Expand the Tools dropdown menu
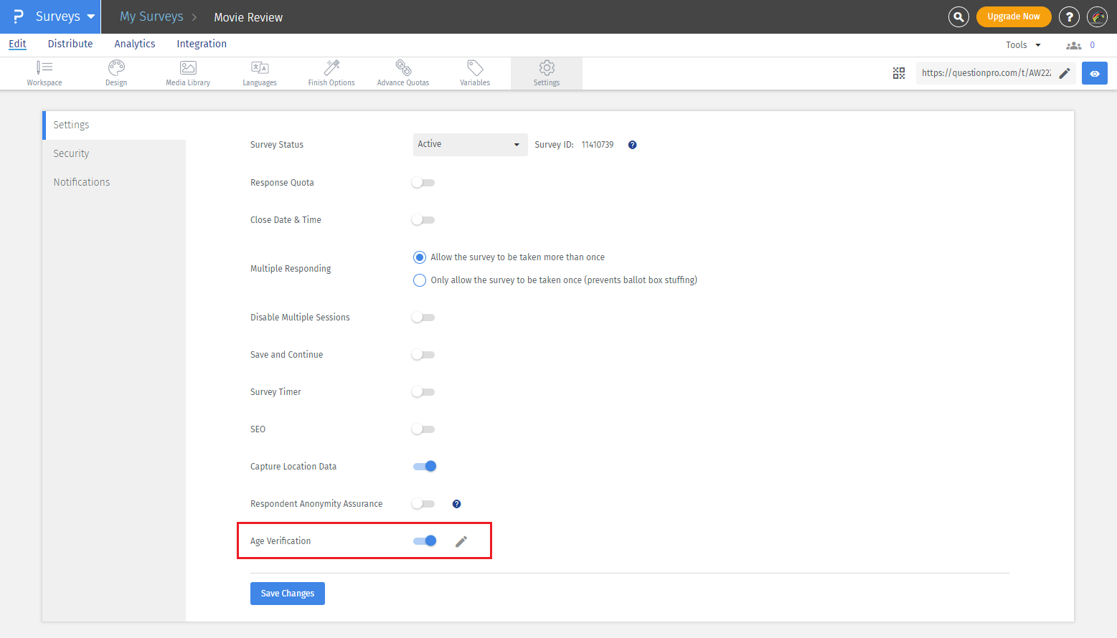Image resolution: width=1117 pixels, height=638 pixels. pos(1022,45)
